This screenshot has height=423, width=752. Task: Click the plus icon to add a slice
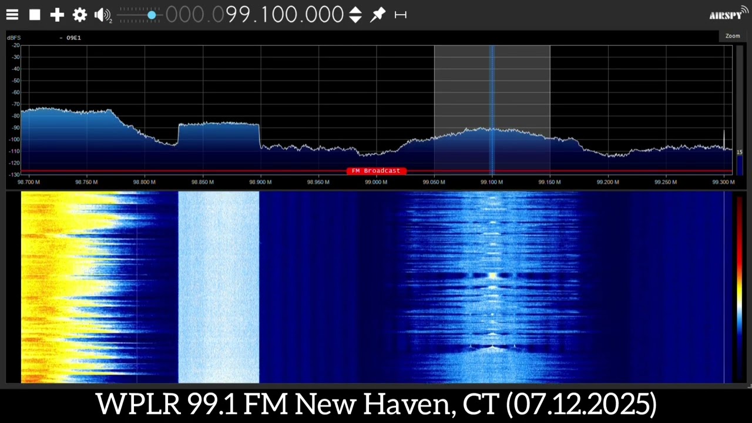tap(57, 15)
